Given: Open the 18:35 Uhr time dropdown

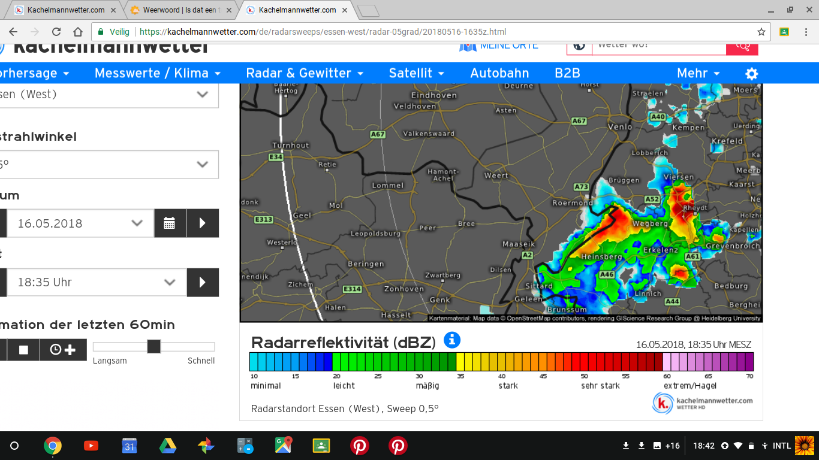Looking at the screenshot, I should click(97, 282).
